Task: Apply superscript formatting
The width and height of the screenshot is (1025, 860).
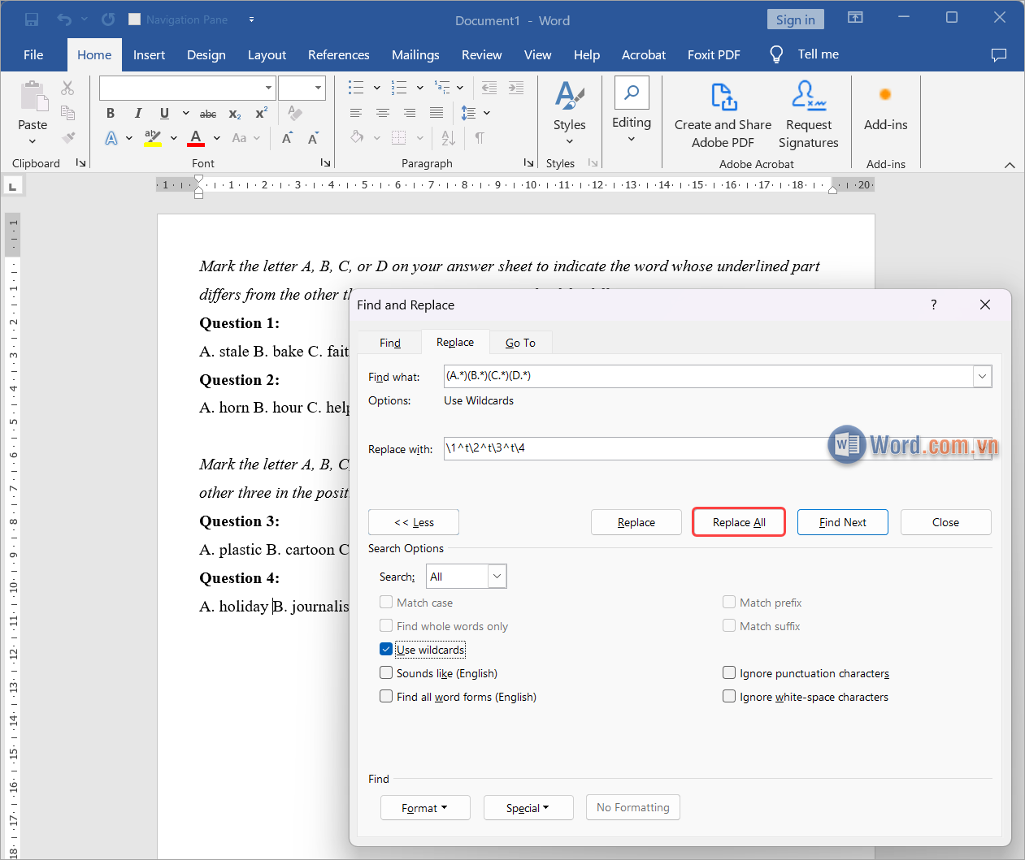Action: (261, 114)
